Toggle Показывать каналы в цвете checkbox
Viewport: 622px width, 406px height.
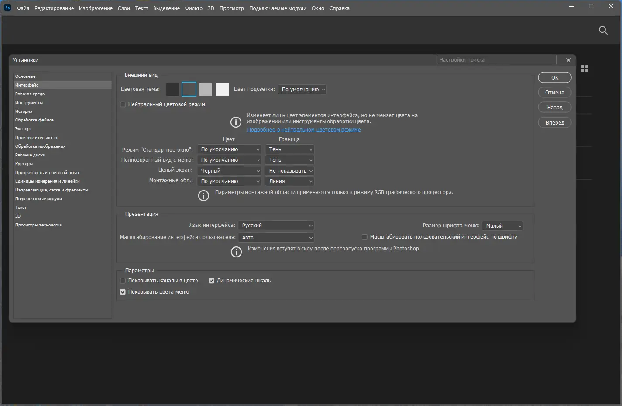(123, 281)
